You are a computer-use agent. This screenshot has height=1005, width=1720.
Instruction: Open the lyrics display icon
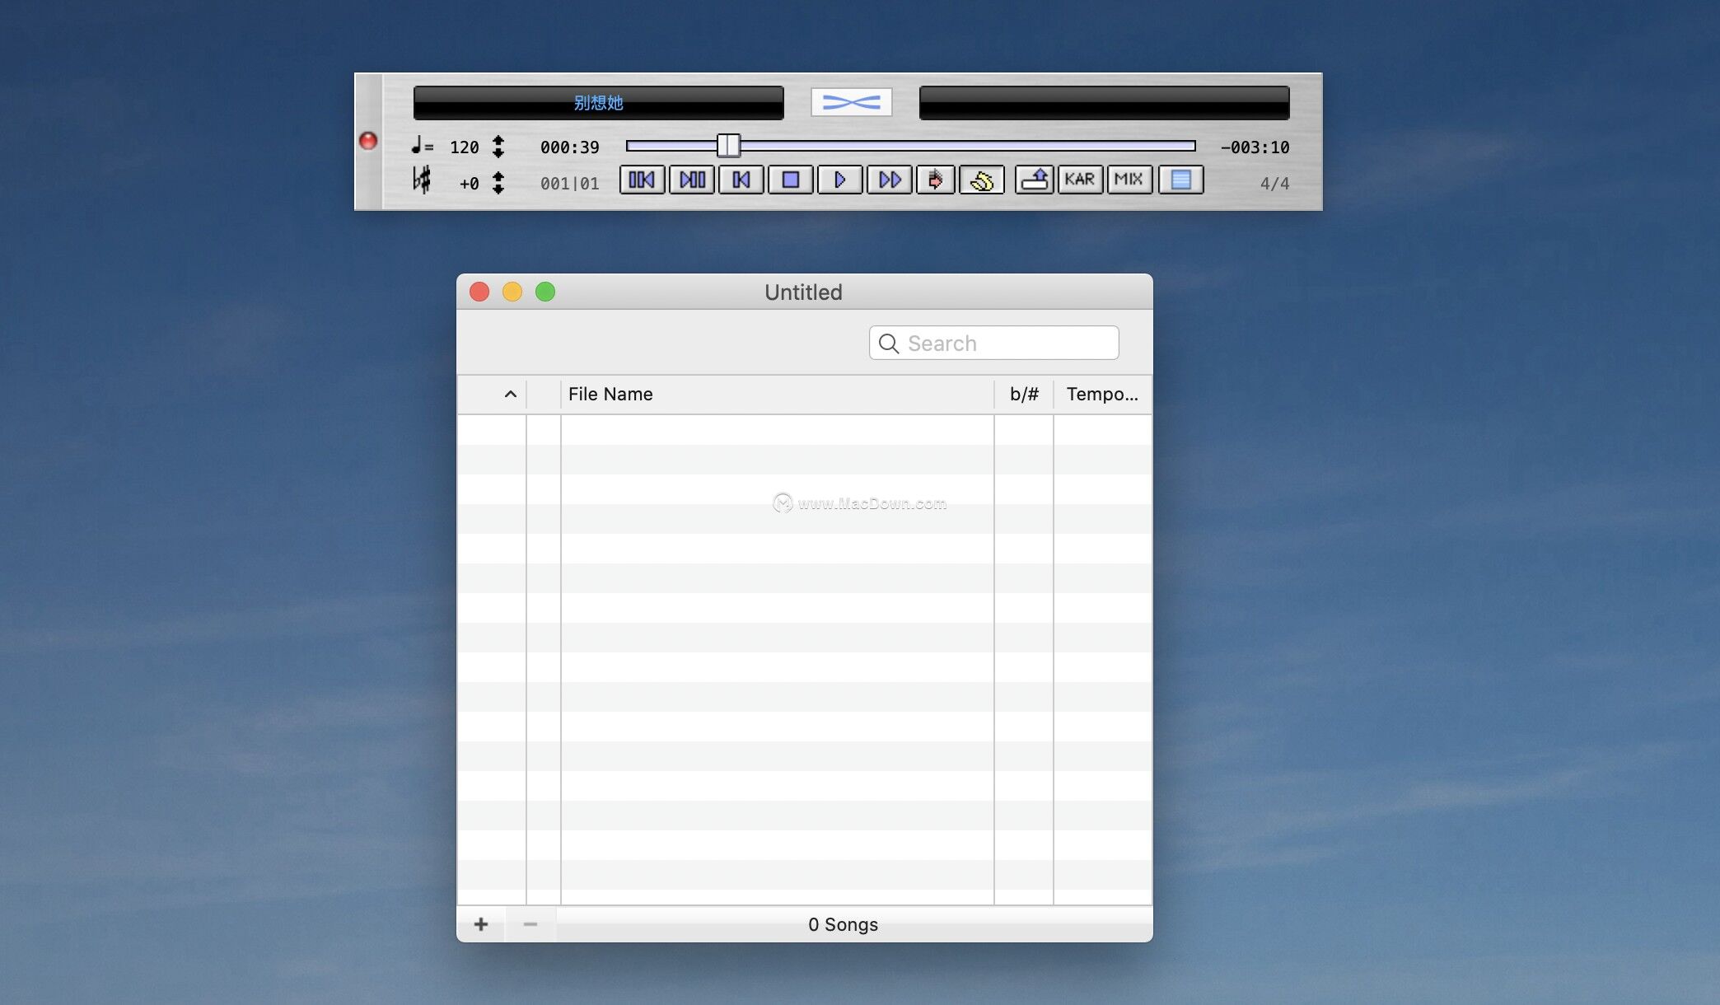click(1180, 180)
